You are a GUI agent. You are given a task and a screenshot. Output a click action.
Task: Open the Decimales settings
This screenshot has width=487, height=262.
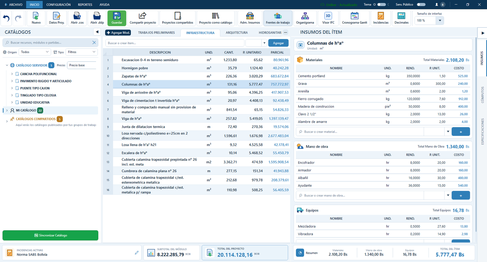coord(401,18)
